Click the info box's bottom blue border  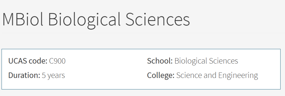click(141, 89)
